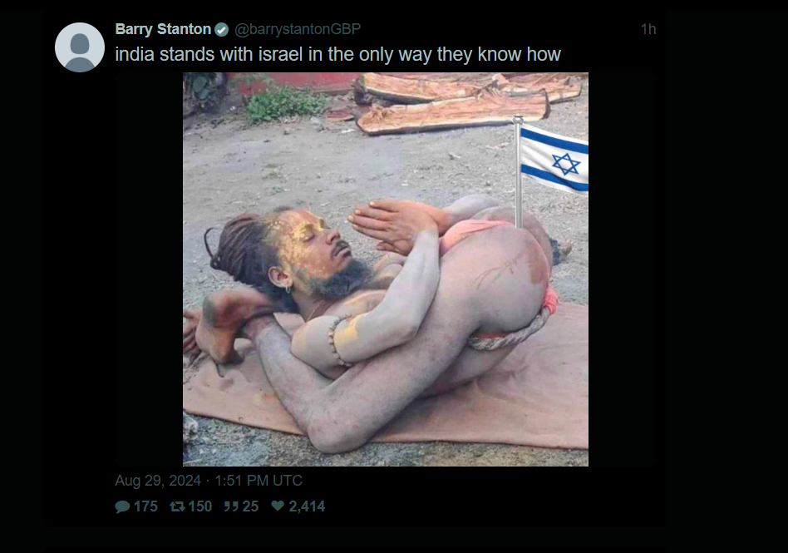Image resolution: width=788 pixels, height=553 pixels.
Task: View the 175 replies count
Action: (145, 506)
